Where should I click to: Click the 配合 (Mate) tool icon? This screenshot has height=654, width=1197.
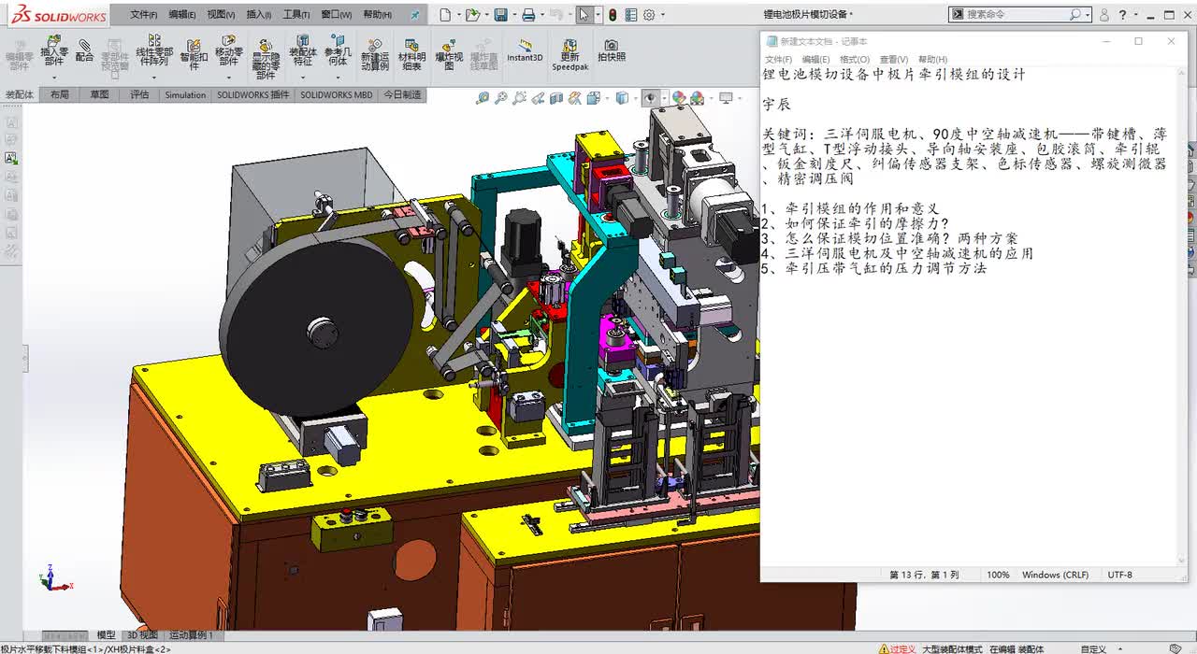tap(84, 50)
